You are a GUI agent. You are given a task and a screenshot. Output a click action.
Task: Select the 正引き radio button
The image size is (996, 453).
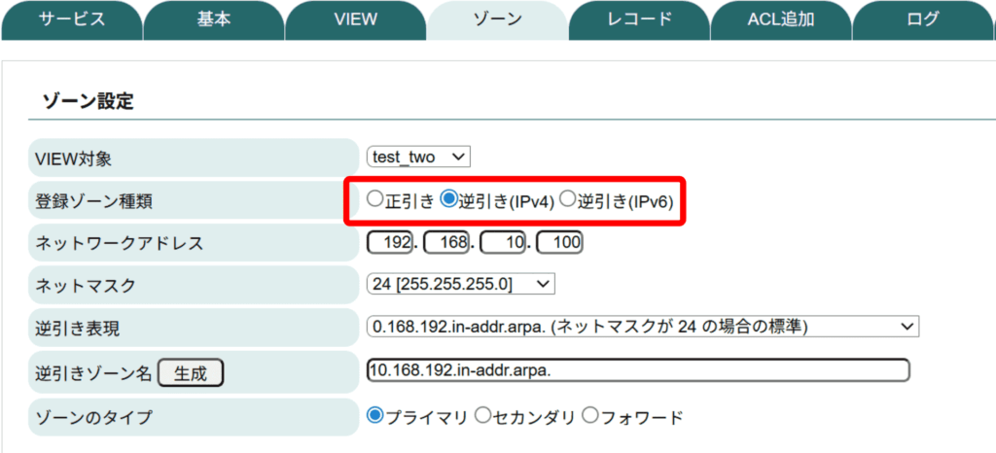tap(375, 200)
